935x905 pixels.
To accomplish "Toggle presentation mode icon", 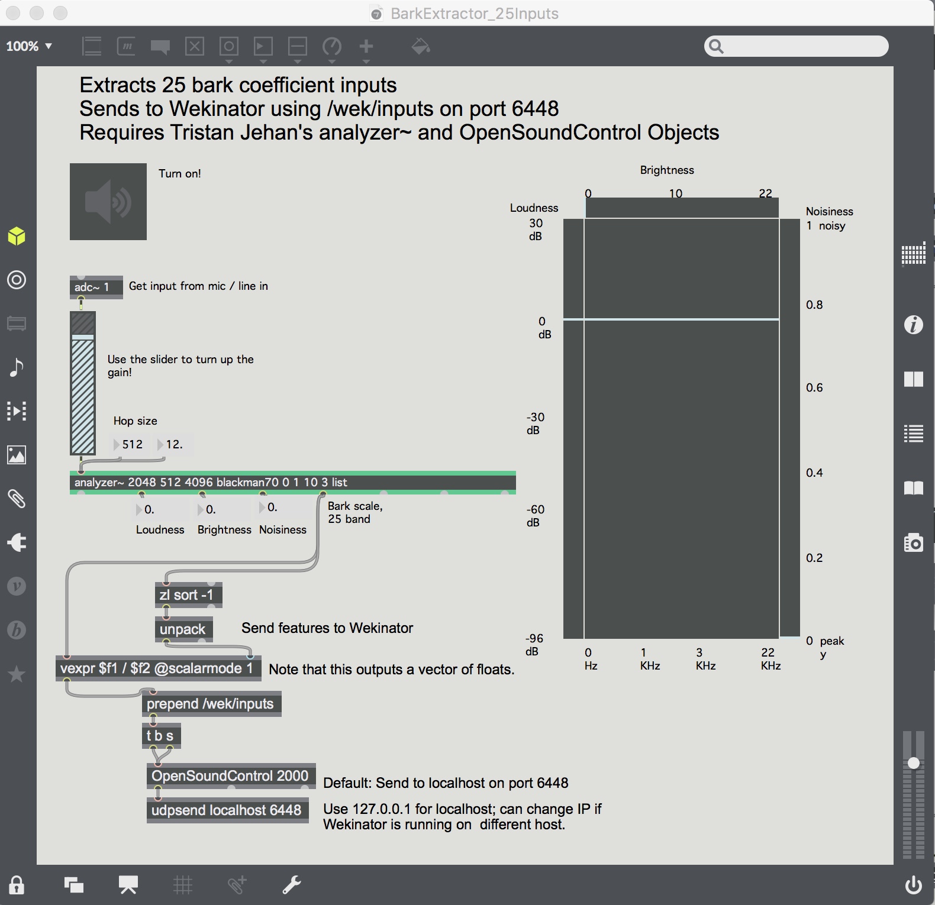I will tap(128, 885).
